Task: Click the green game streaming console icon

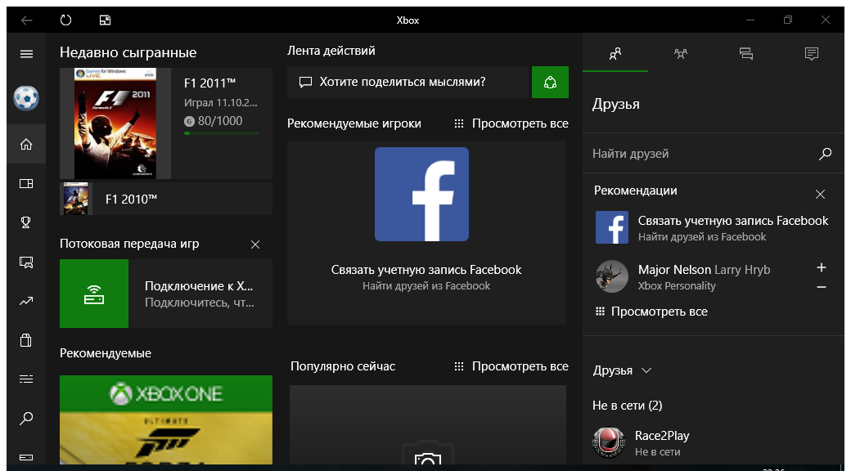Action: pyautogui.click(x=94, y=294)
